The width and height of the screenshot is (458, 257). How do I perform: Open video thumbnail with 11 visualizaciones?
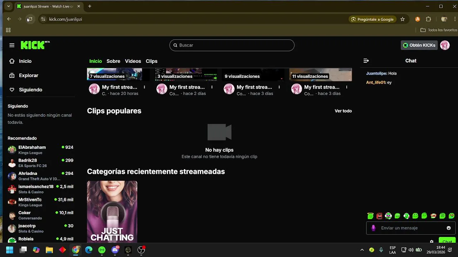[x=321, y=75]
